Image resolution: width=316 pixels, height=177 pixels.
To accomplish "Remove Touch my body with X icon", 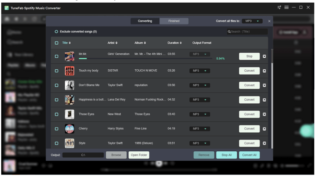I will [264, 71].
